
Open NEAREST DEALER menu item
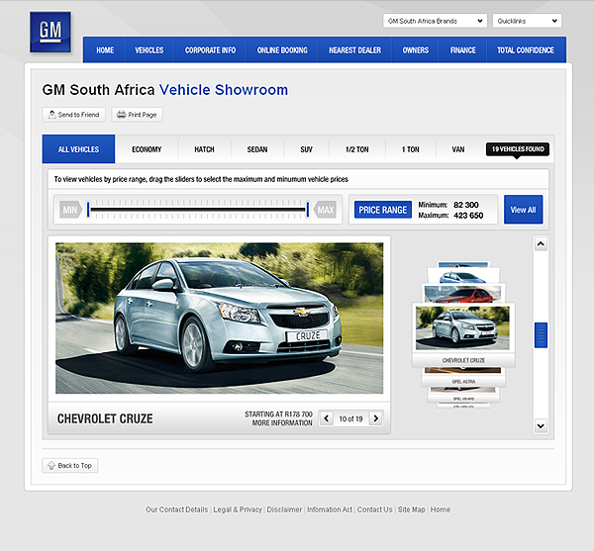click(355, 49)
